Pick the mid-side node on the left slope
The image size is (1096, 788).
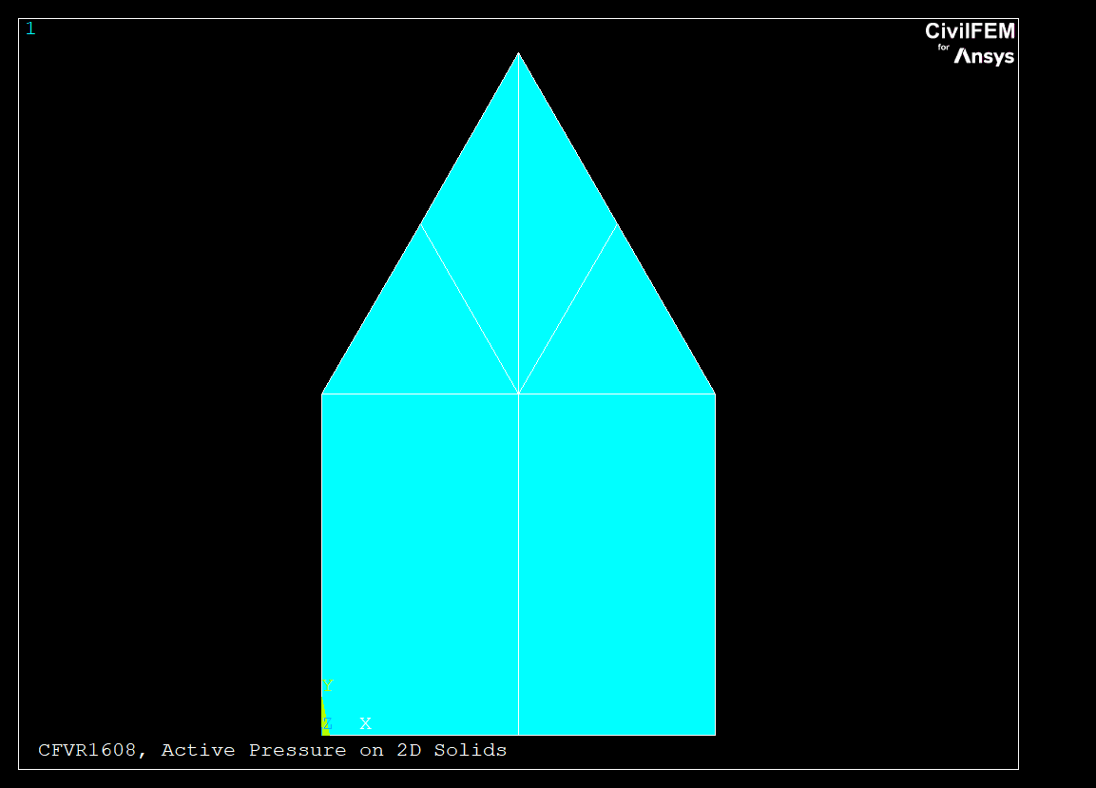point(420,224)
